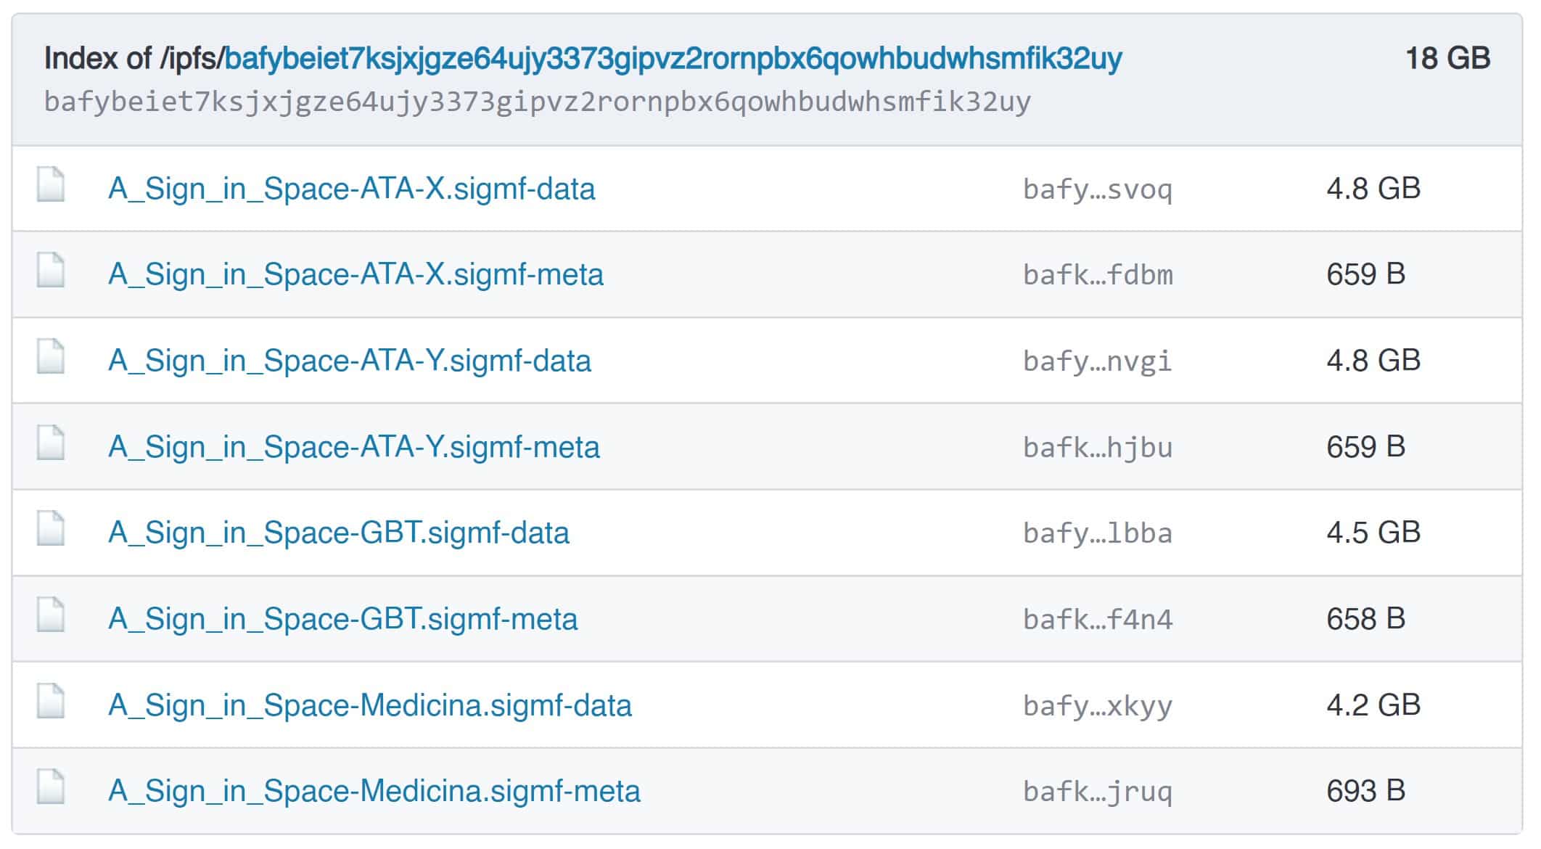Open A_Sign_in_Space-GBT.sigmf-data link

(x=339, y=533)
